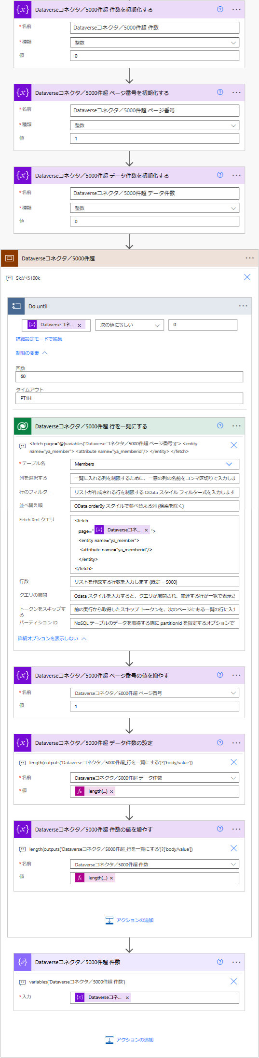Click アクションの追加 inside Do until

click(x=129, y=920)
